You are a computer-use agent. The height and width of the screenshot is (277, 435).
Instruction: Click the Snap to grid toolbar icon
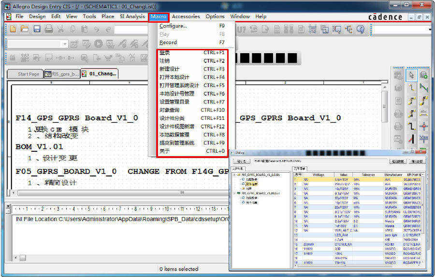tap(313, 29)
